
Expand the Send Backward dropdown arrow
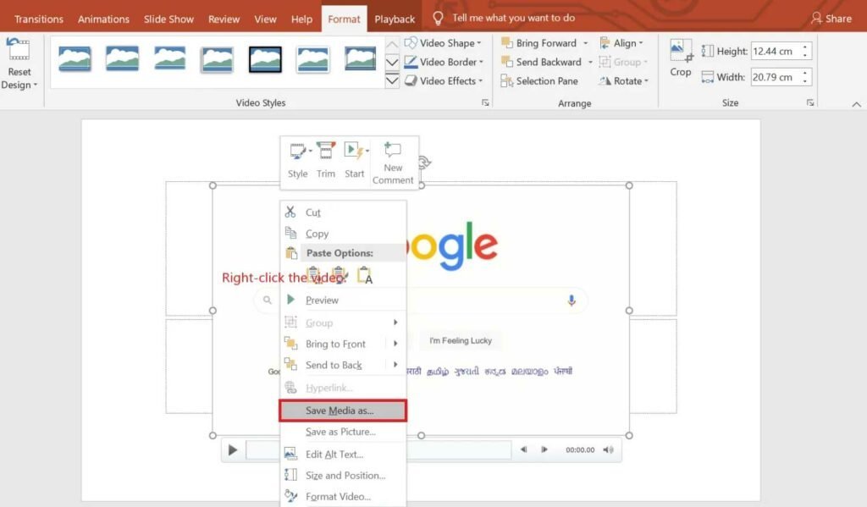pyautogui.click(x=590, y=62)
